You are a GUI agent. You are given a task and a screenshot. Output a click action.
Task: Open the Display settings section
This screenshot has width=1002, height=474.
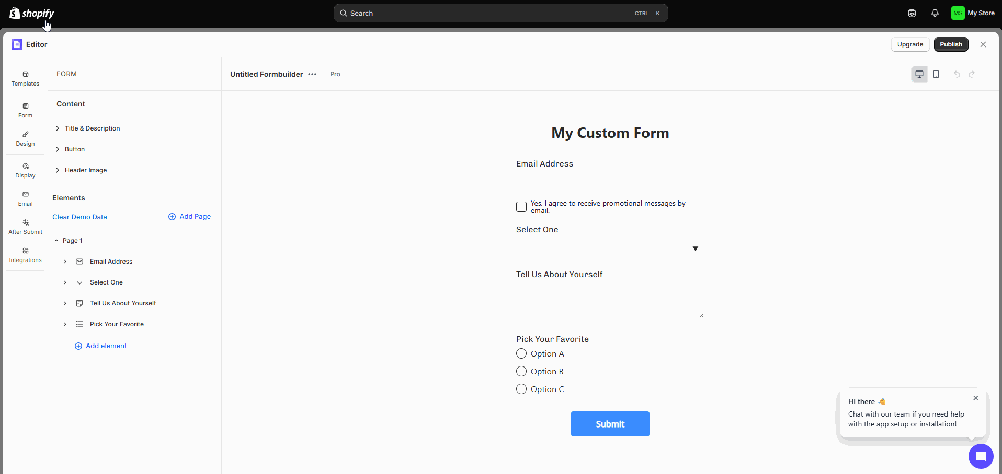25,171
